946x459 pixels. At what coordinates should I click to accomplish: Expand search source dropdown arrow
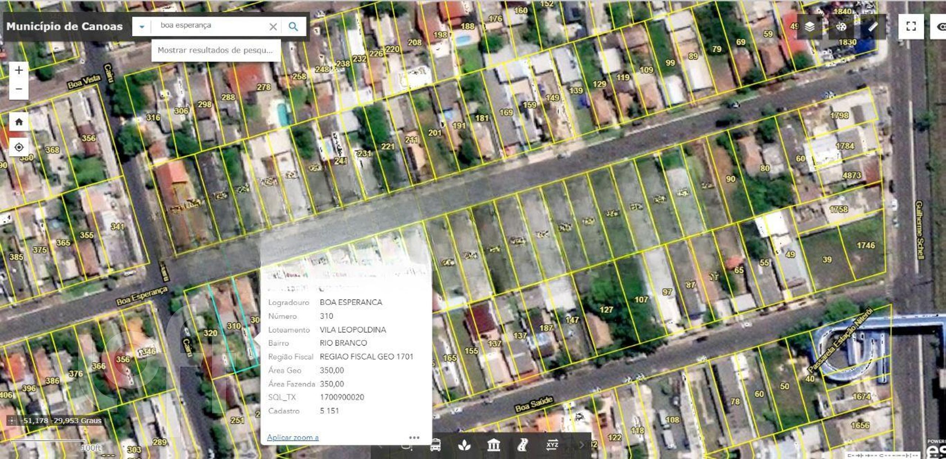click(142, 27)
